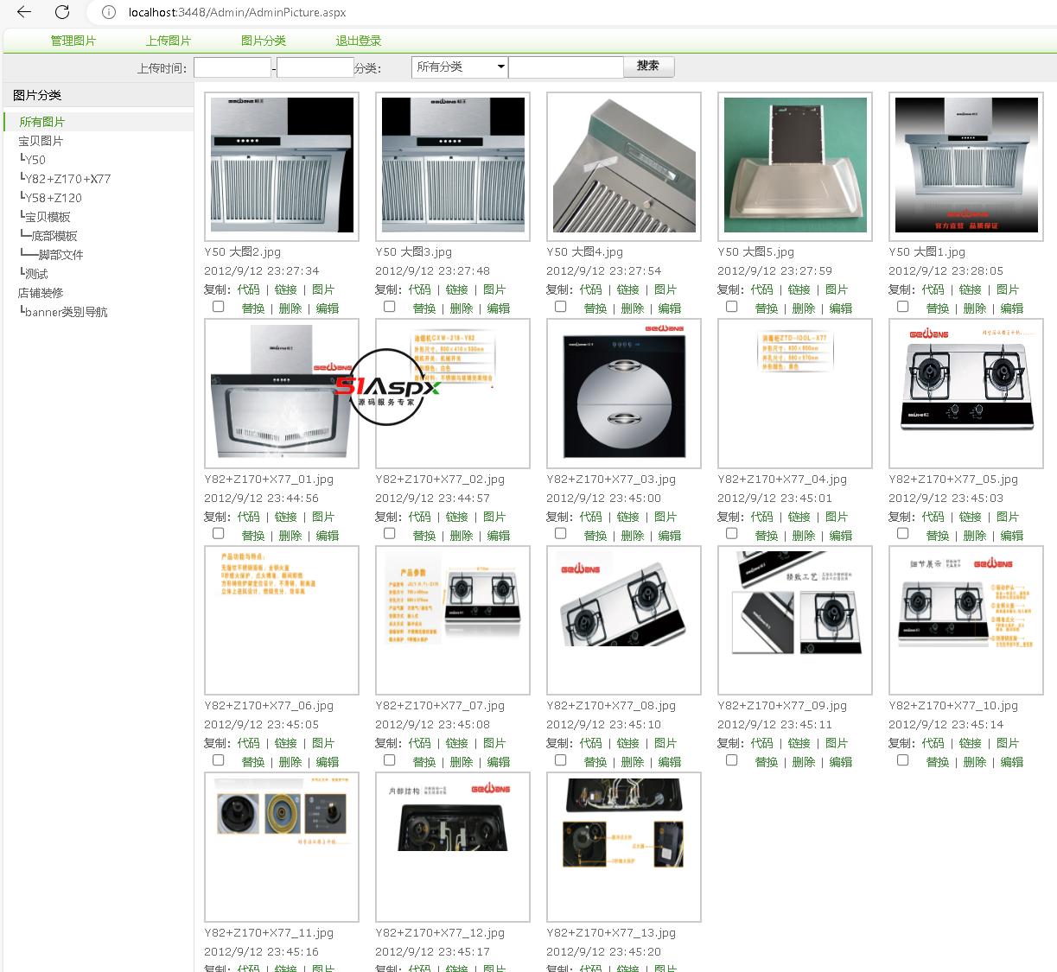Viewport: 1057px width, 972px height.
Task: Go to the 上传图片 menu item
Action: coord(168,41)
